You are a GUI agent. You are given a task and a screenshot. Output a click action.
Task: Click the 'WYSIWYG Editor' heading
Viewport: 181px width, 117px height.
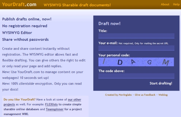[17, 33]
